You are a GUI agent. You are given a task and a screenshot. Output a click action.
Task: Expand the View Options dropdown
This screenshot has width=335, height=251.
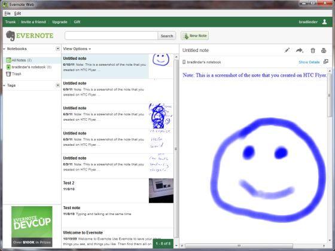point(77,49)
